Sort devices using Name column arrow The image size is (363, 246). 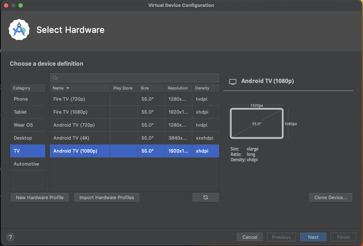pyautogui.click(x=68, y=88)
